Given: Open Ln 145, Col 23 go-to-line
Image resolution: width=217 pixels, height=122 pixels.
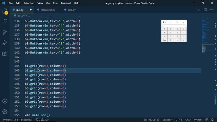Looking at the screenshot, I should coord(152,120).
